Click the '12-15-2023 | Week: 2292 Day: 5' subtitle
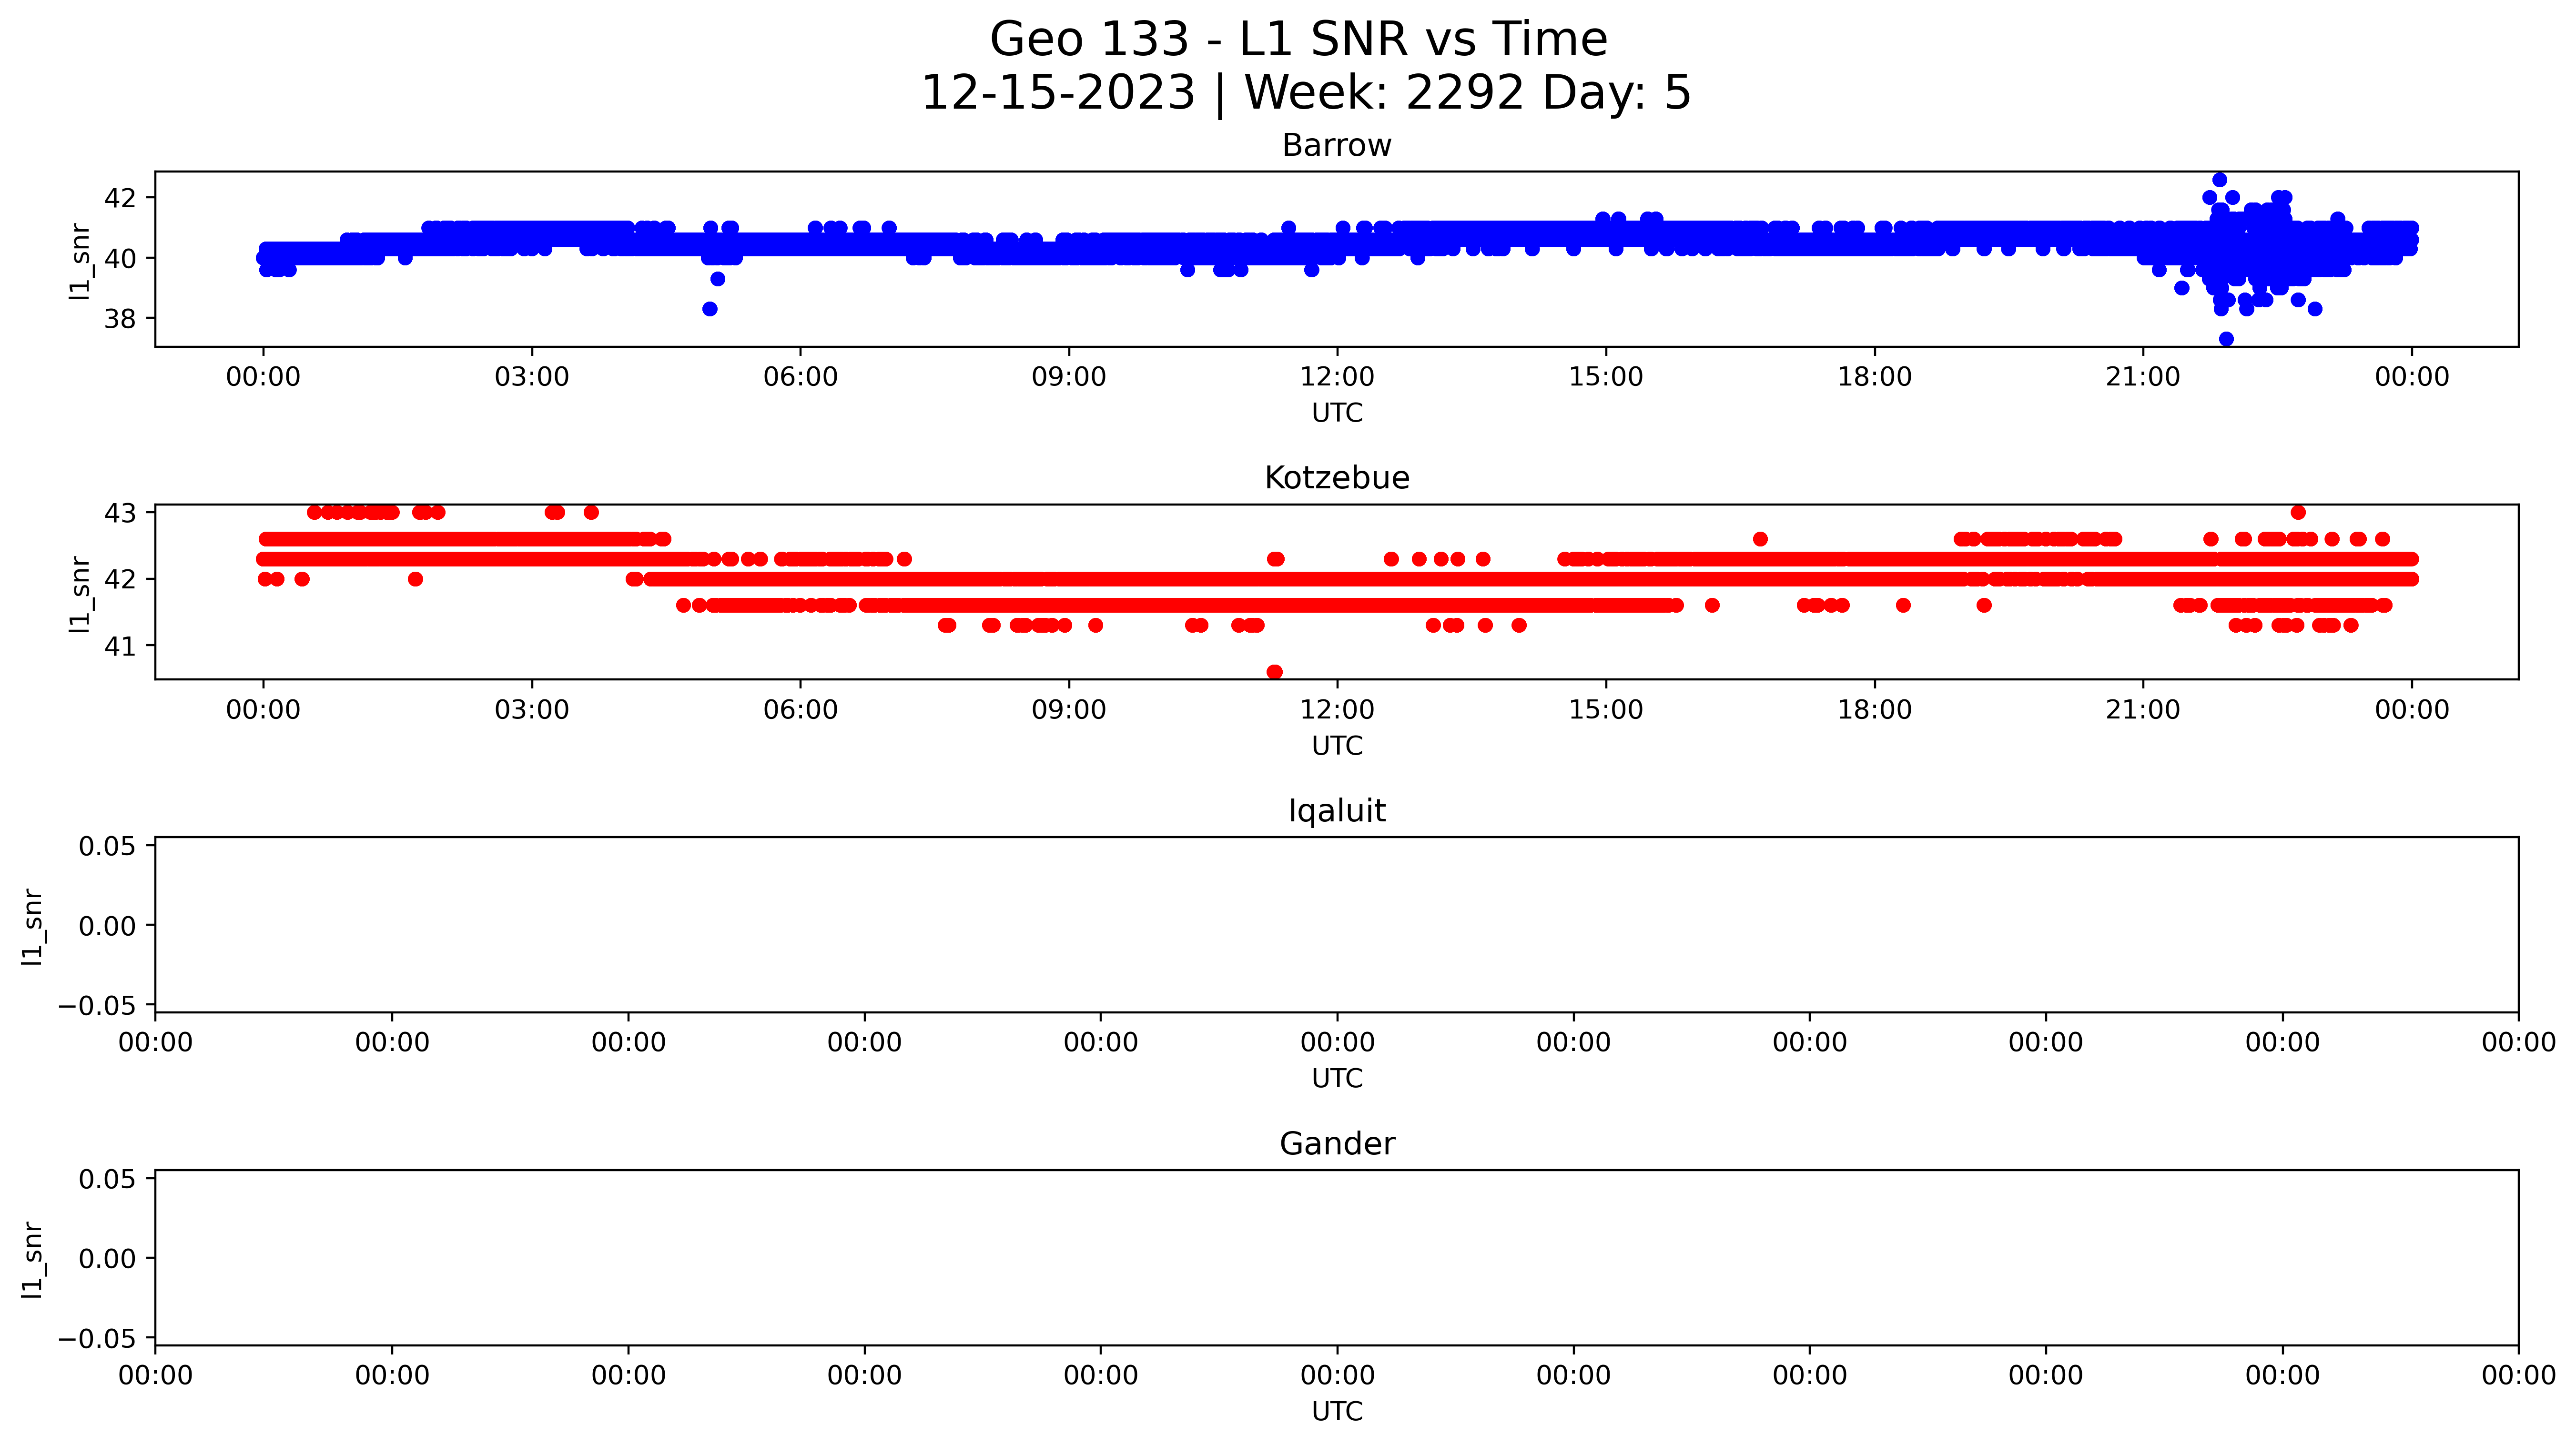The width and height of the screenshot is (2576, 1445). pyautogui.click(x=1305, y=93)
